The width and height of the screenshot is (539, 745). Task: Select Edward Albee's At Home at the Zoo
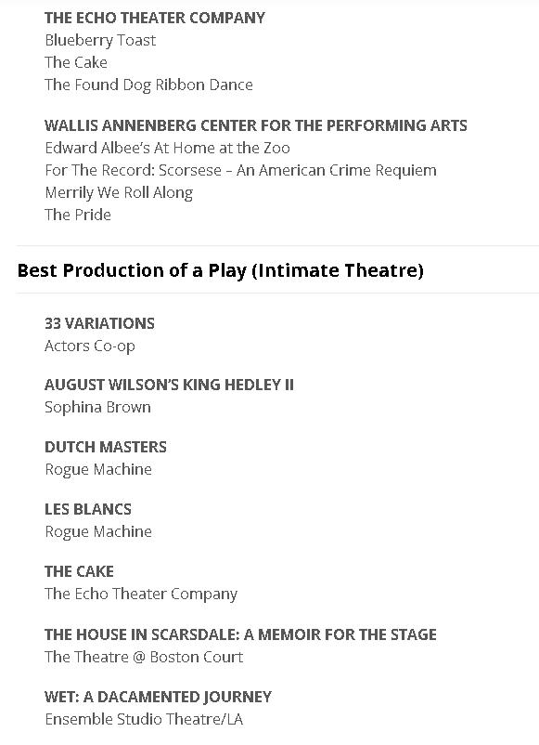167,148
